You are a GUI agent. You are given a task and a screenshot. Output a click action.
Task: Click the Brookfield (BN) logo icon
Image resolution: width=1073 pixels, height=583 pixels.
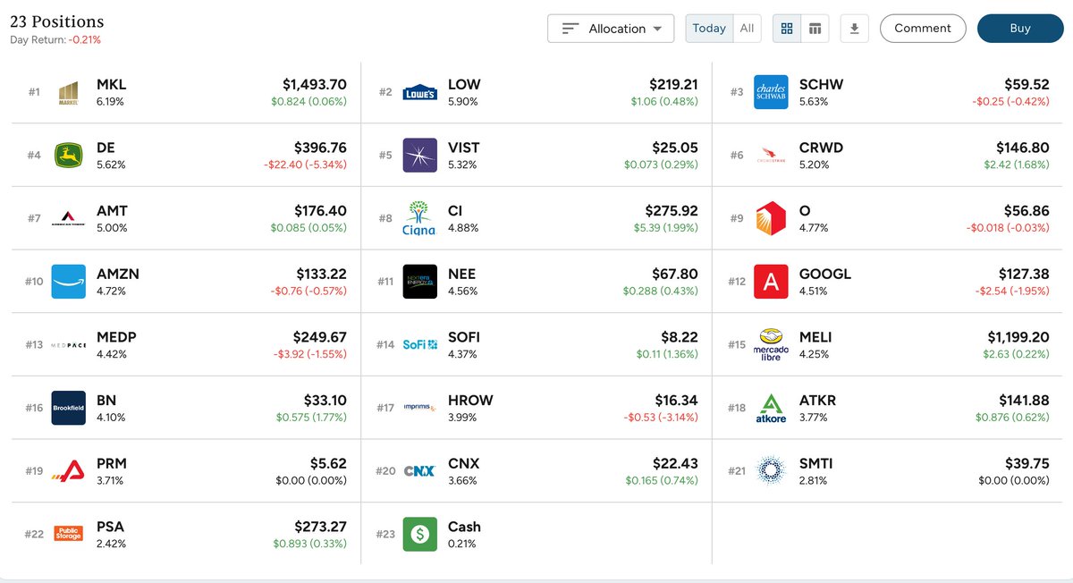pos(69,408)
